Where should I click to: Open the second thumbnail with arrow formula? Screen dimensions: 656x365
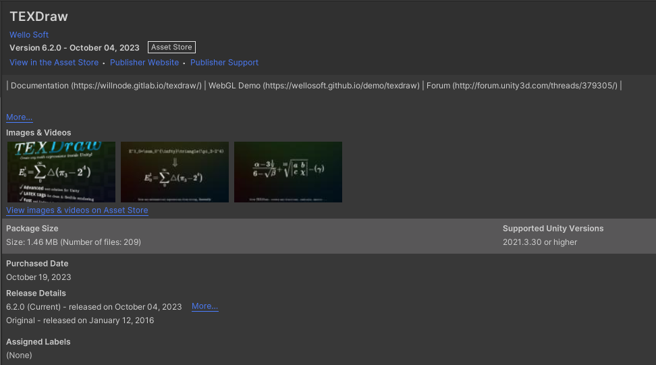pyautogui.click(x=174, y=172)
